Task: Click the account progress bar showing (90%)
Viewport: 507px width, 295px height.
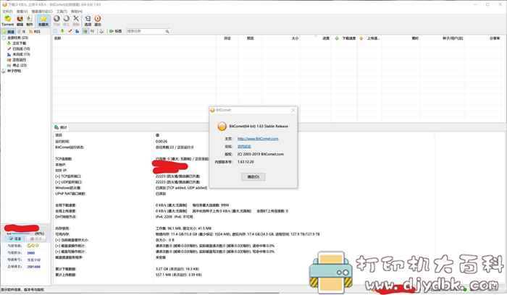Action: (25, 234)
